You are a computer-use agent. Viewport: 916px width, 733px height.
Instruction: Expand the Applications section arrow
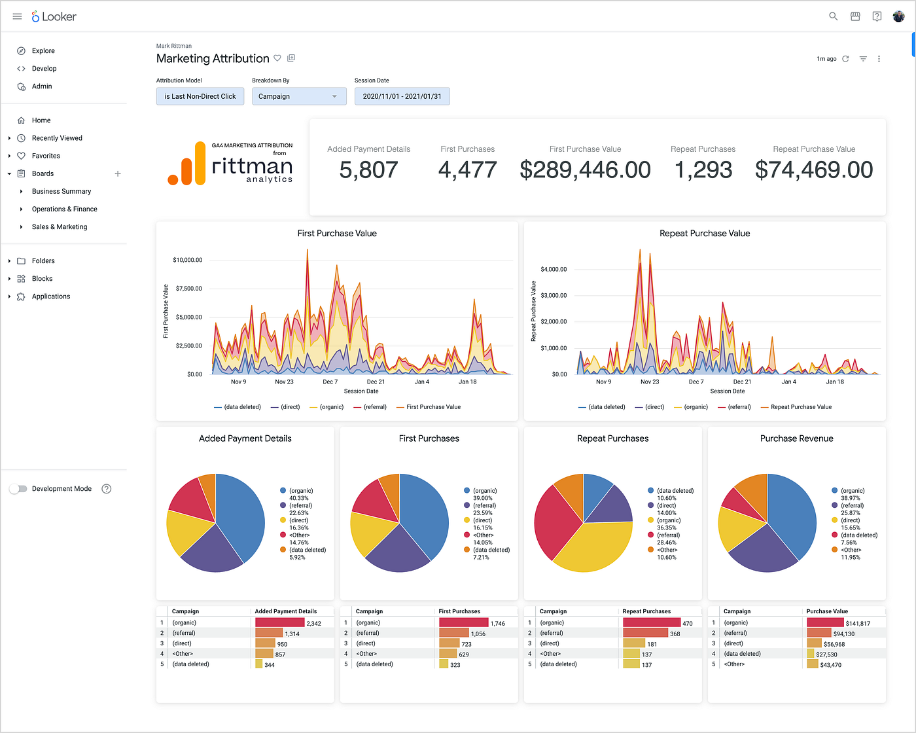pyautogui.click(x=9, y=296)
